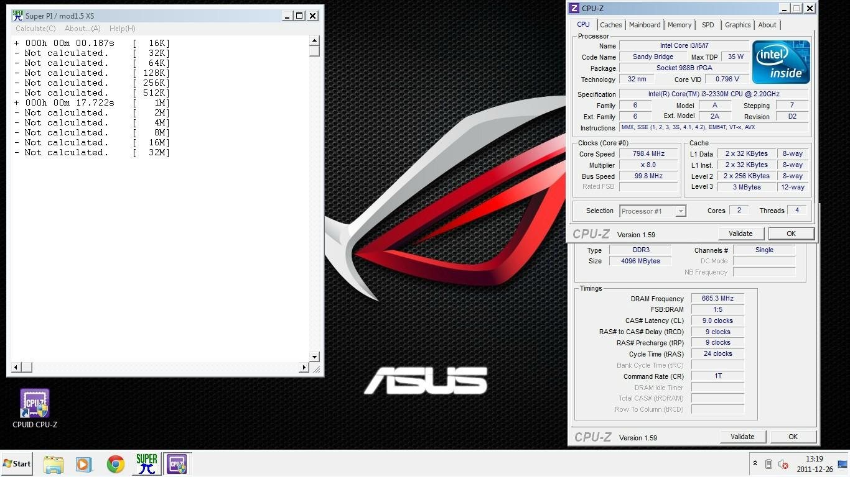
Task: Switch to the Memory tab in CPU-Z
Action: point(680,25)
